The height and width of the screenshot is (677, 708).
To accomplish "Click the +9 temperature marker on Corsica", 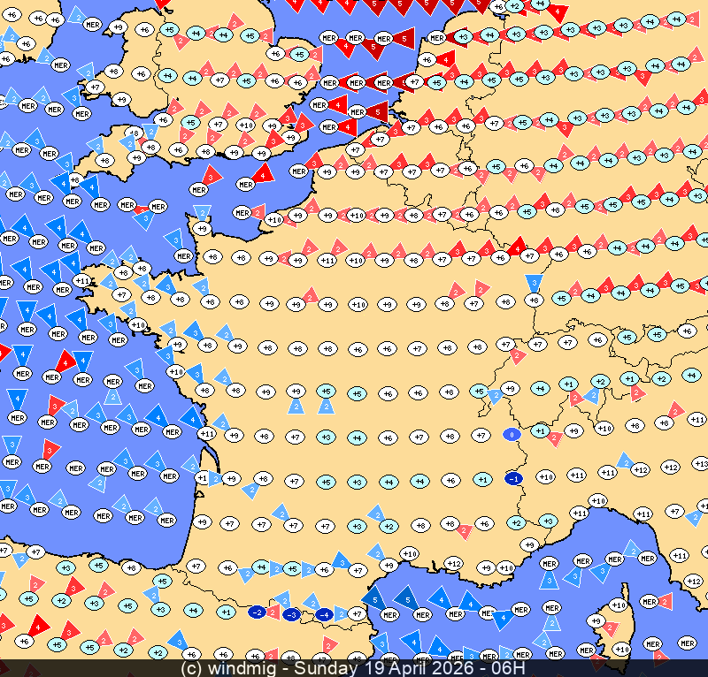I will point(596,621).
